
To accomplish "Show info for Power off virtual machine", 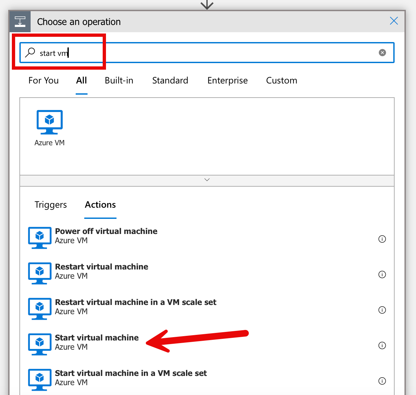I will coord(382,239).
